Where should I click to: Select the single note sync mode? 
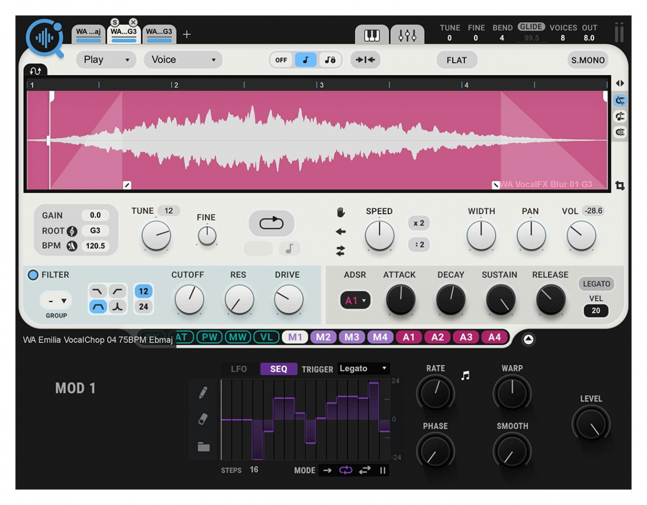tap(306, 60)
